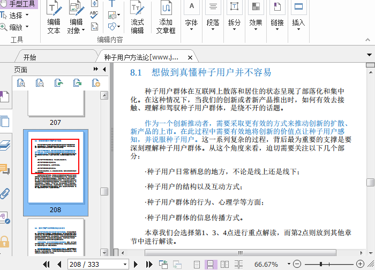This screenshot has height=270, width=375.
Task: Select the Hand tool (手型工具)
Action: (x=18, y=4)
